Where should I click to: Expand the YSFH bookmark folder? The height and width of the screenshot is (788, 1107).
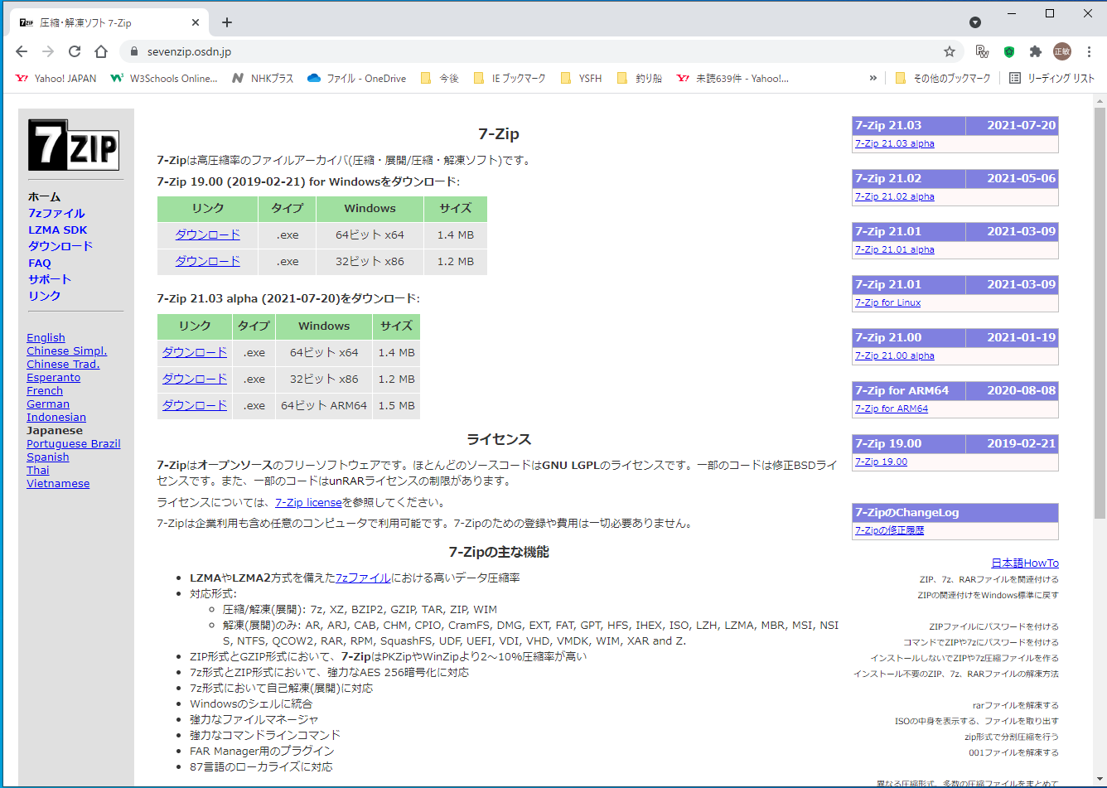pyautogui.click(x=581, y=79)
